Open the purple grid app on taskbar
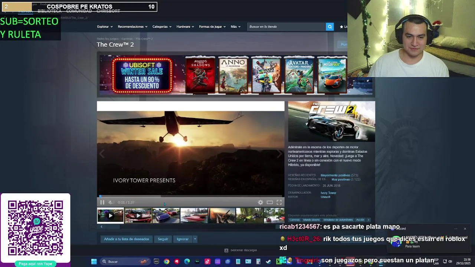475x267 pixels. (217, 261)
